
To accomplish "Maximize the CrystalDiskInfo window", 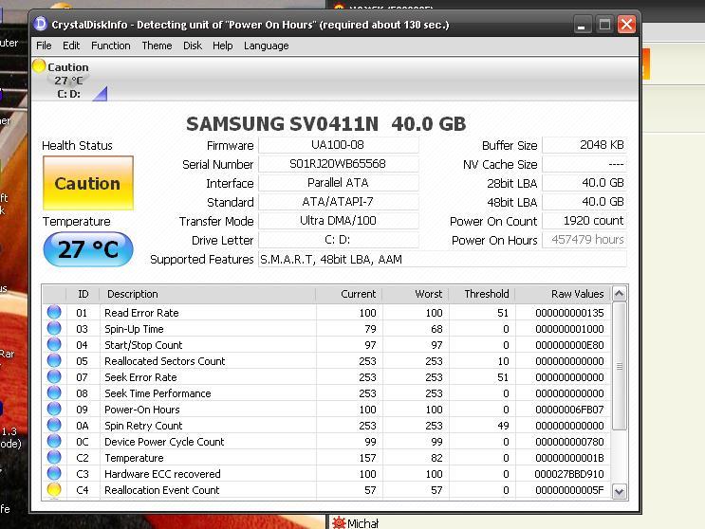I will point(603,25).
